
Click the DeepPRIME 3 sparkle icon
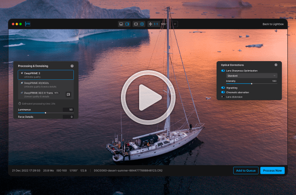point(22,73)
